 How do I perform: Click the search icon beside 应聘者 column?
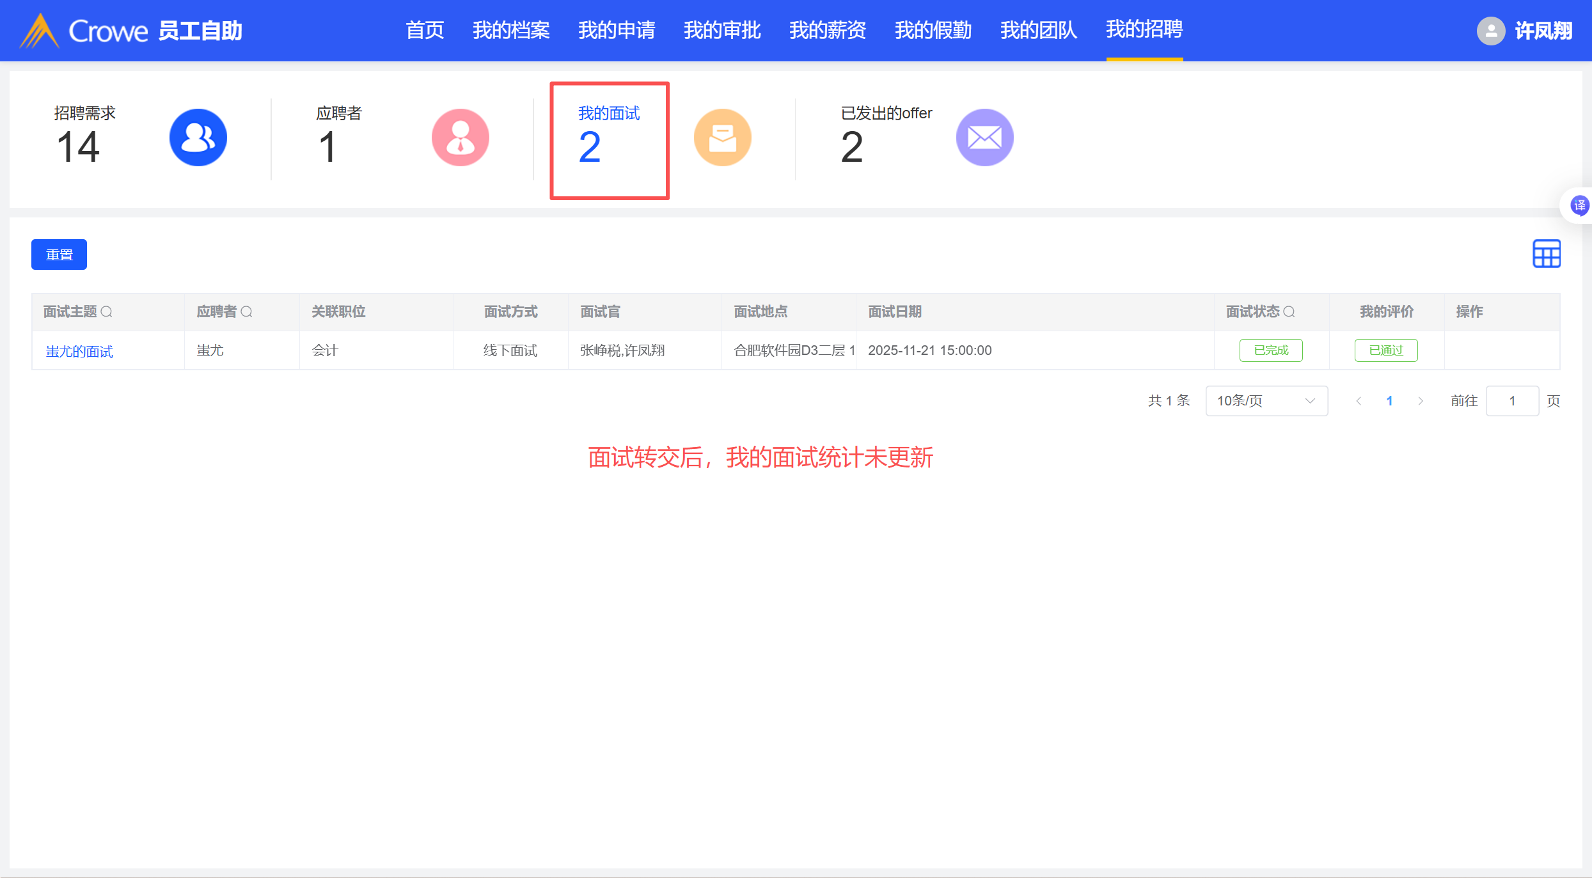tap(246, 311)
